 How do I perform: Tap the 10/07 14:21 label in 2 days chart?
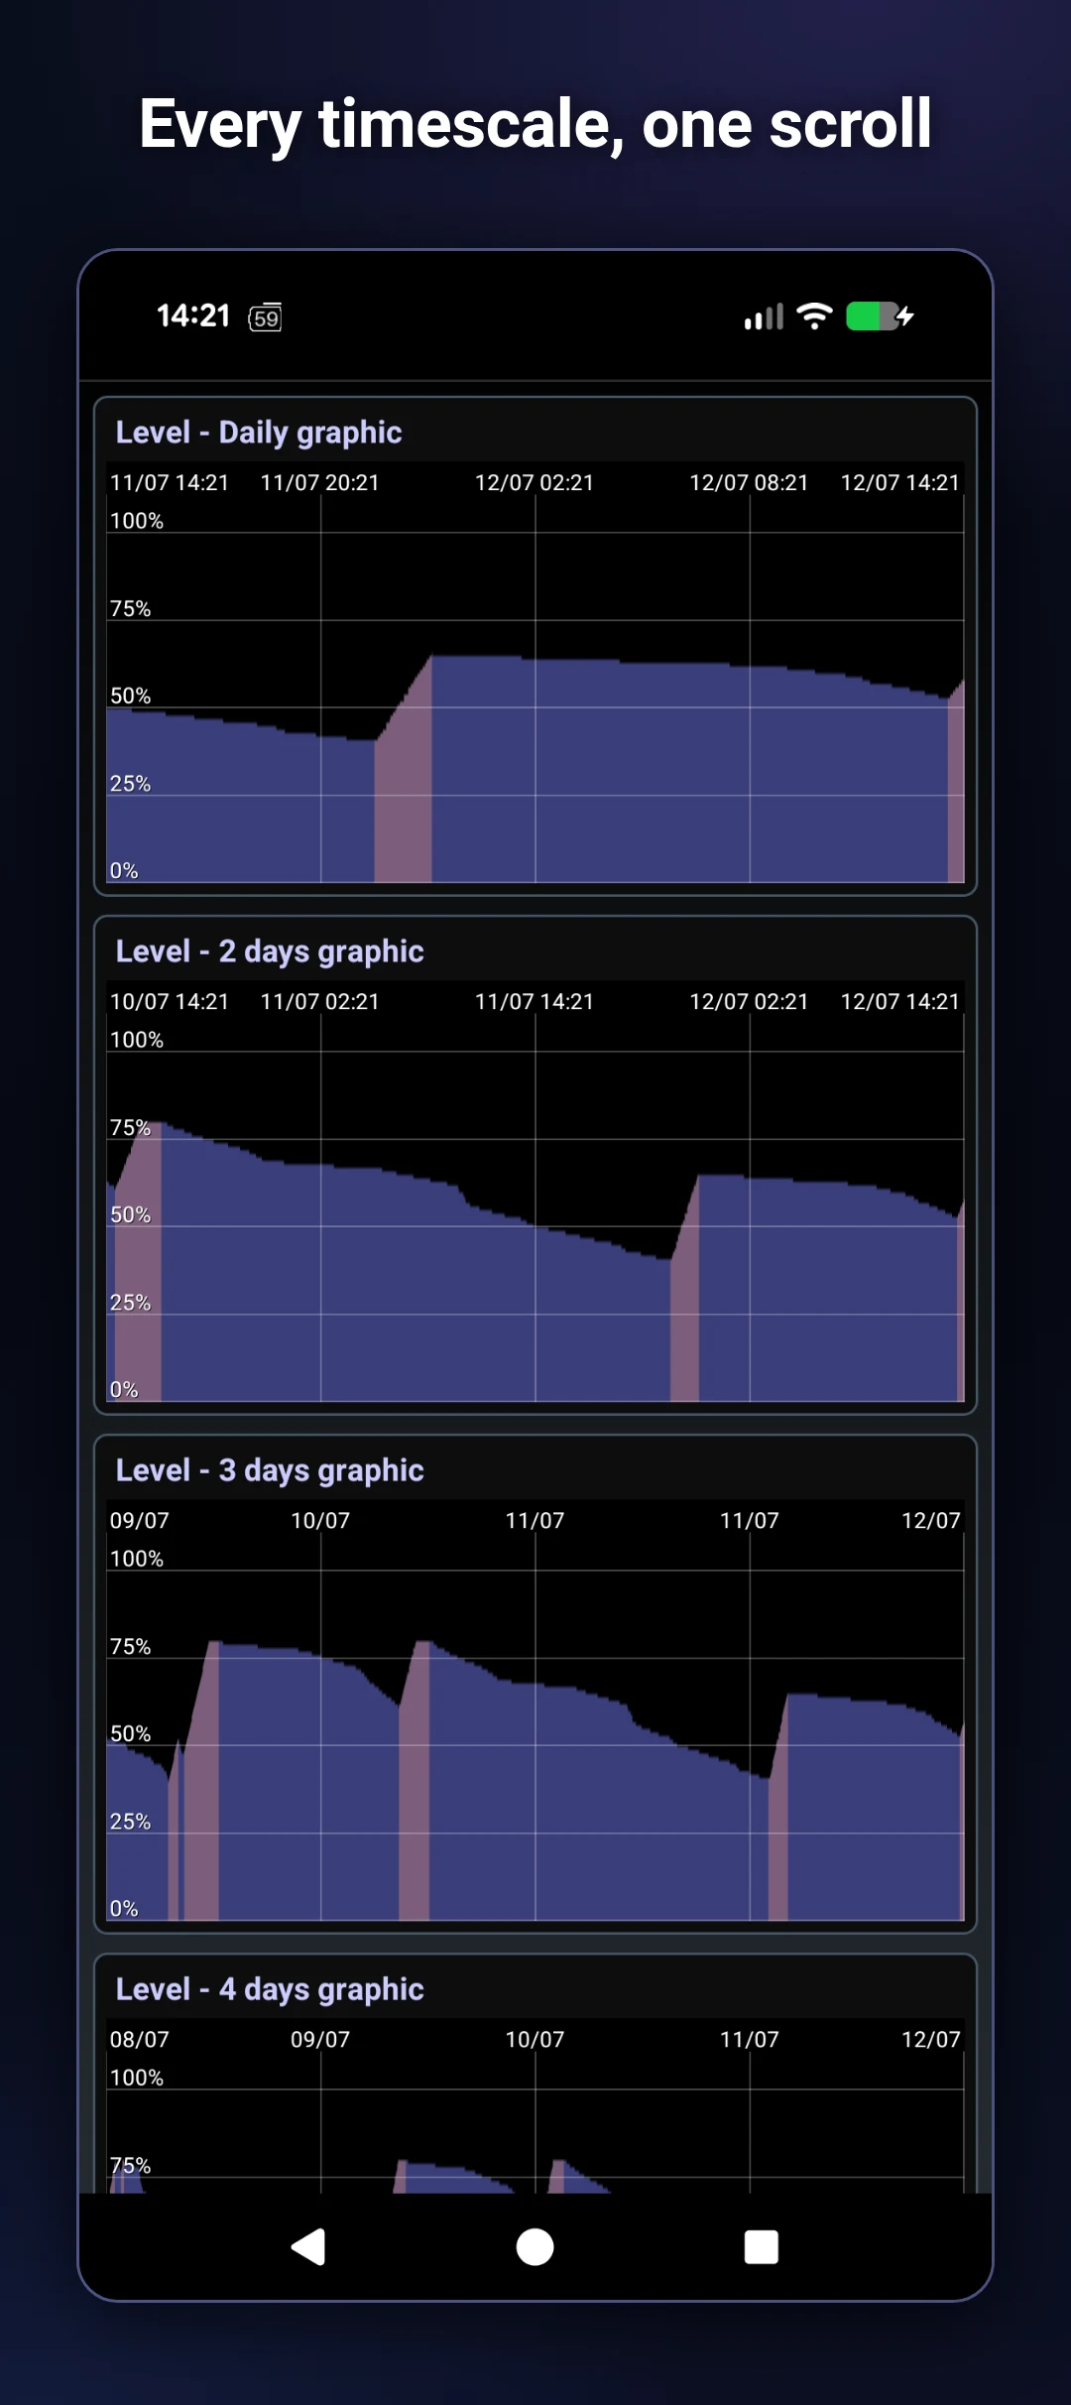click(x=170, y=1002)
